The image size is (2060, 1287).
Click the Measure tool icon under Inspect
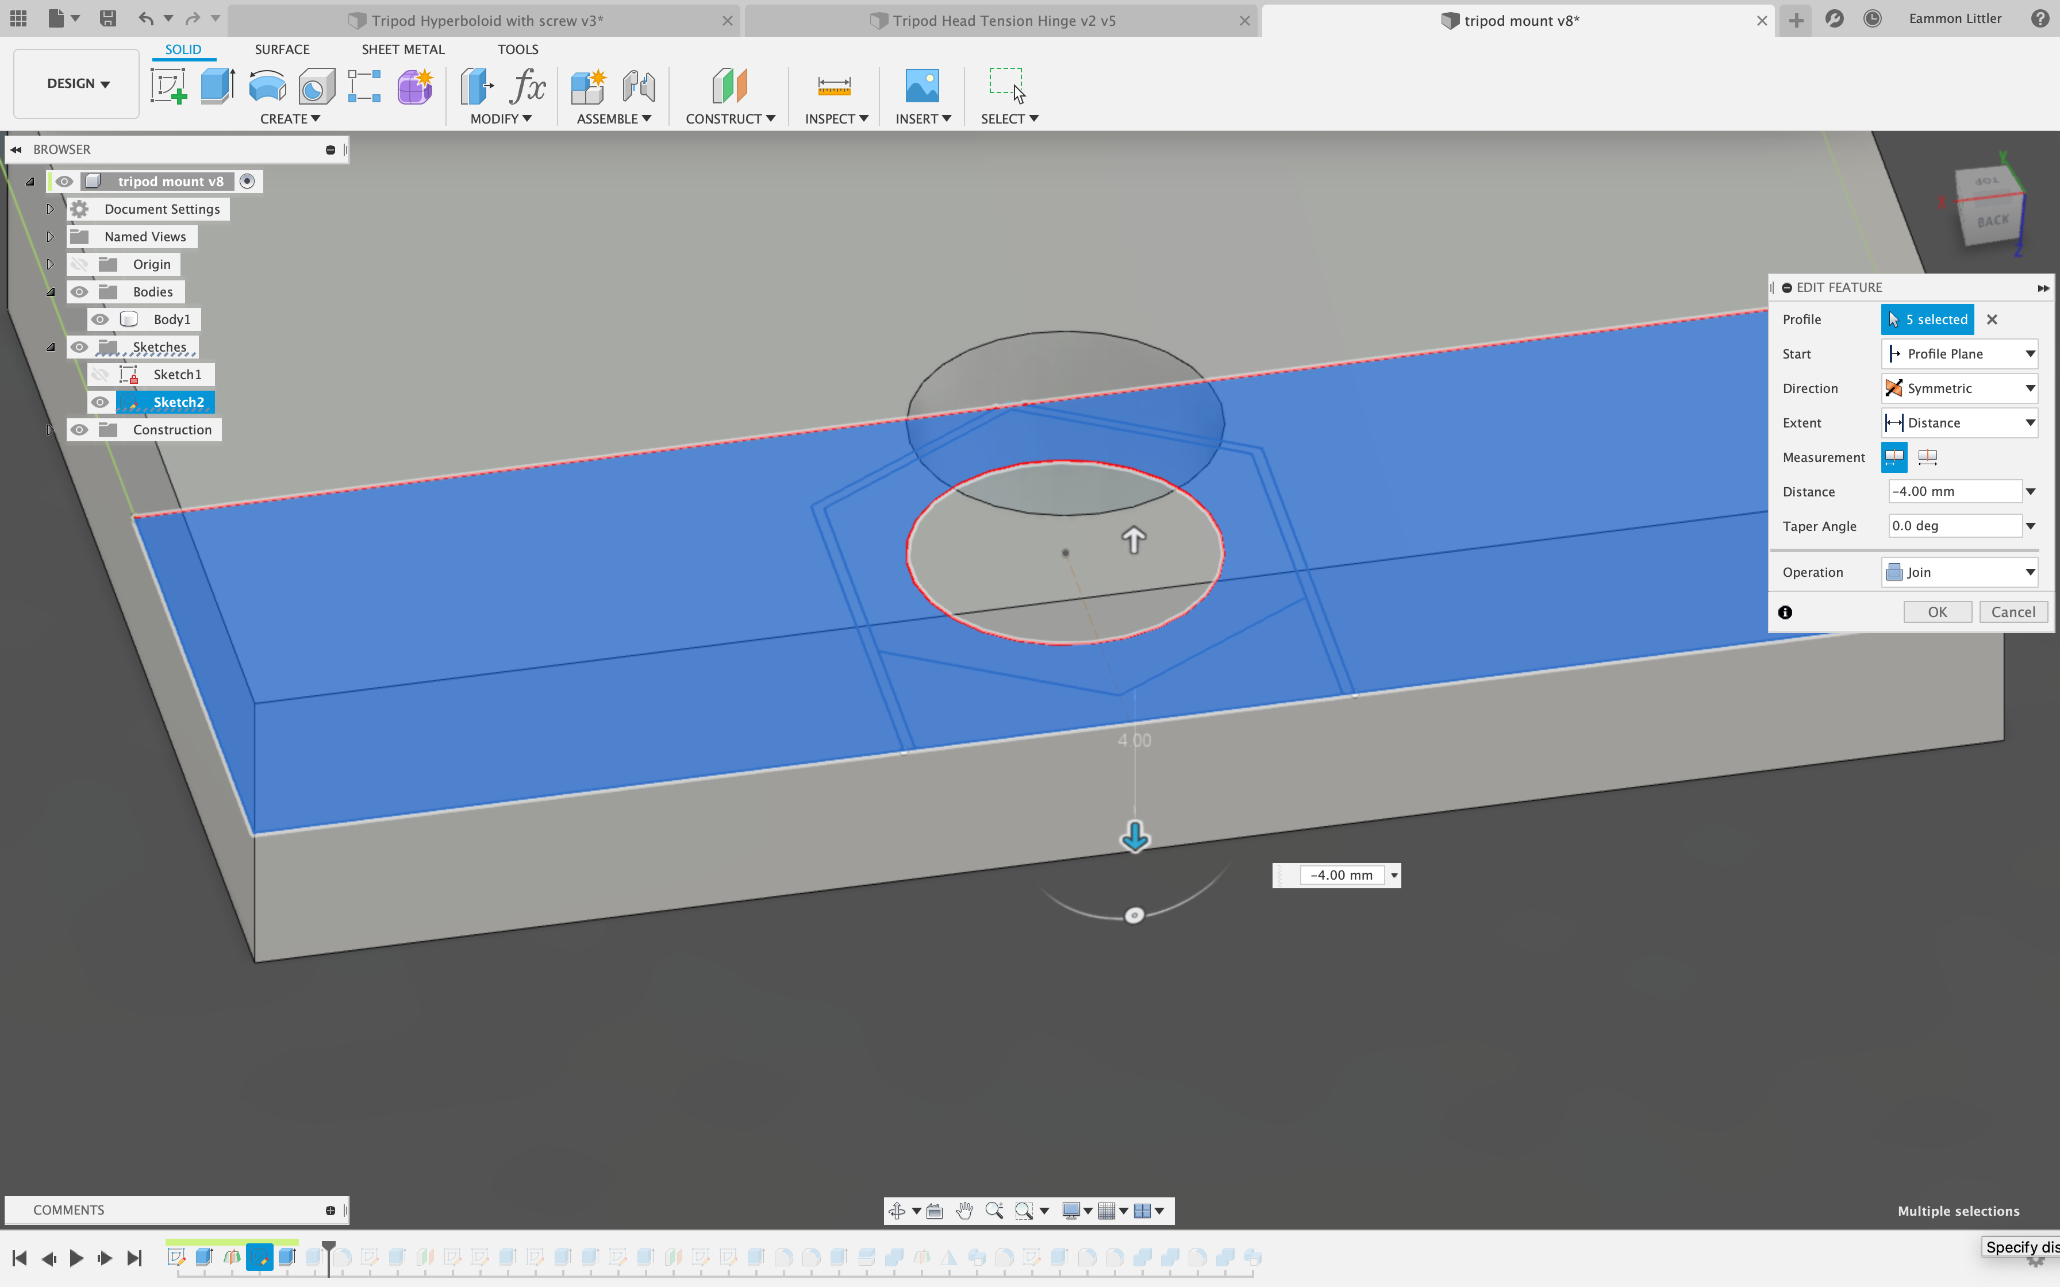pos(833,86)
